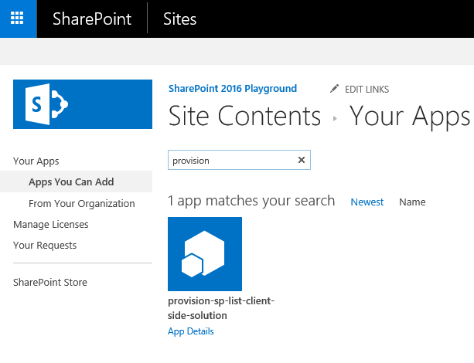Click the SharePoint title in the top bar

(92, 19)
